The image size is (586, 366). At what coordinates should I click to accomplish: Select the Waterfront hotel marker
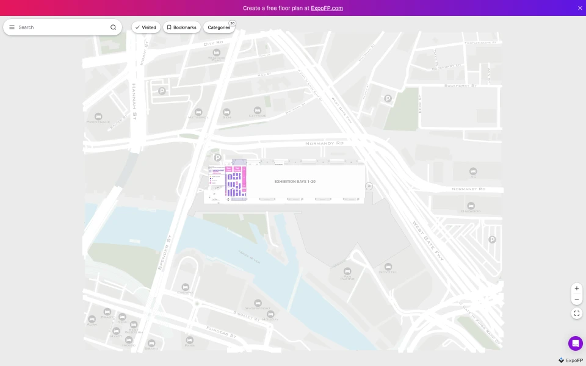coord(258,303)
